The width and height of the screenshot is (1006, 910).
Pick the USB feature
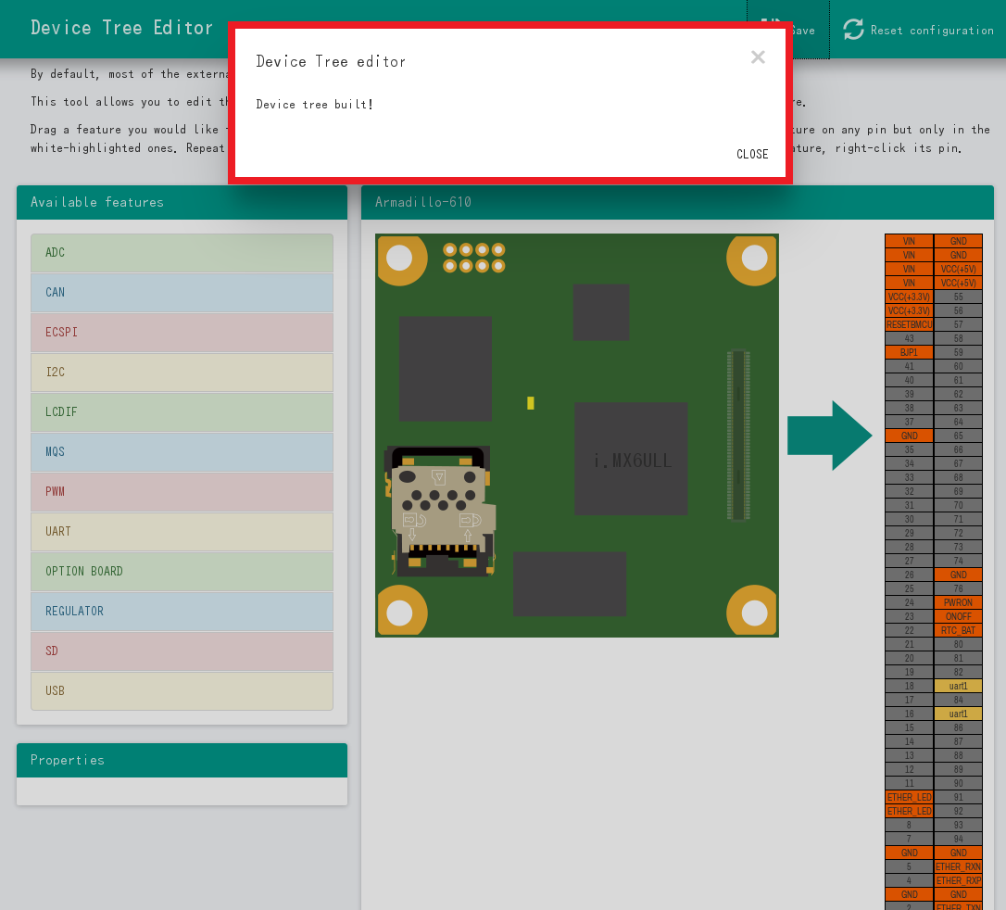pos(182,690)
